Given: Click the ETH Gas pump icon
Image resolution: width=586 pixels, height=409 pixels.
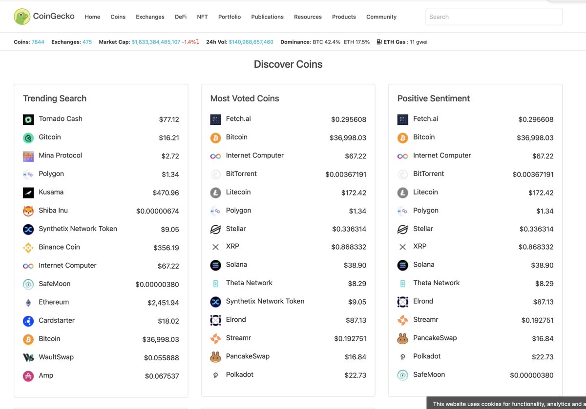Looking at the screenshot, I should point(379,42).
